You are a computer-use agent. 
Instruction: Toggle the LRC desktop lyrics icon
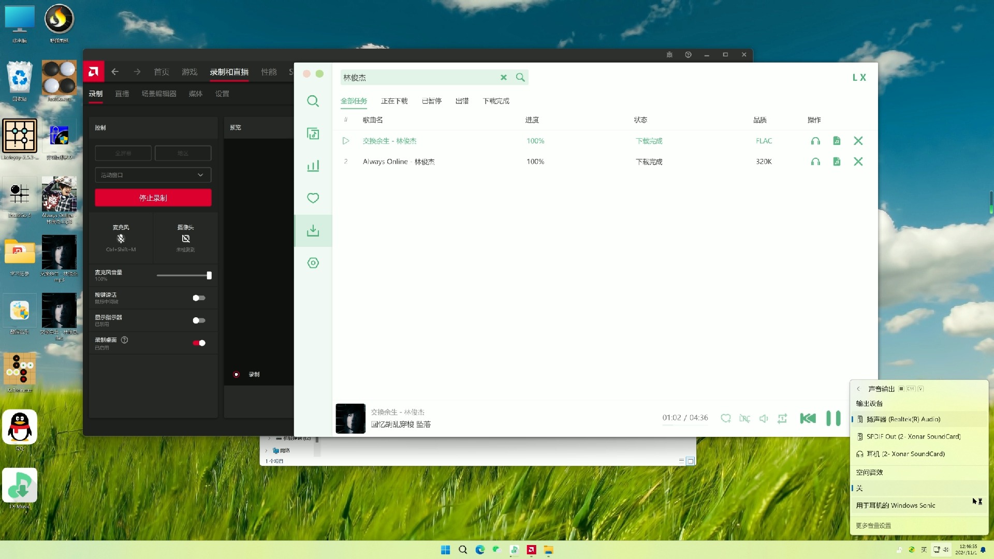coord(744,418)
